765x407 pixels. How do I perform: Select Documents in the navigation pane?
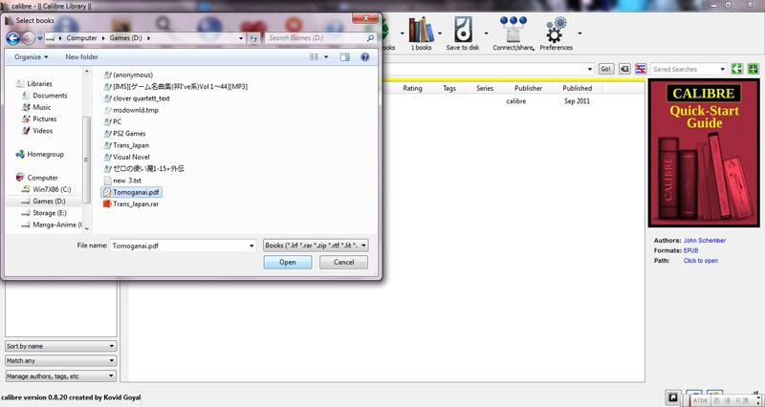coord(50,96)
